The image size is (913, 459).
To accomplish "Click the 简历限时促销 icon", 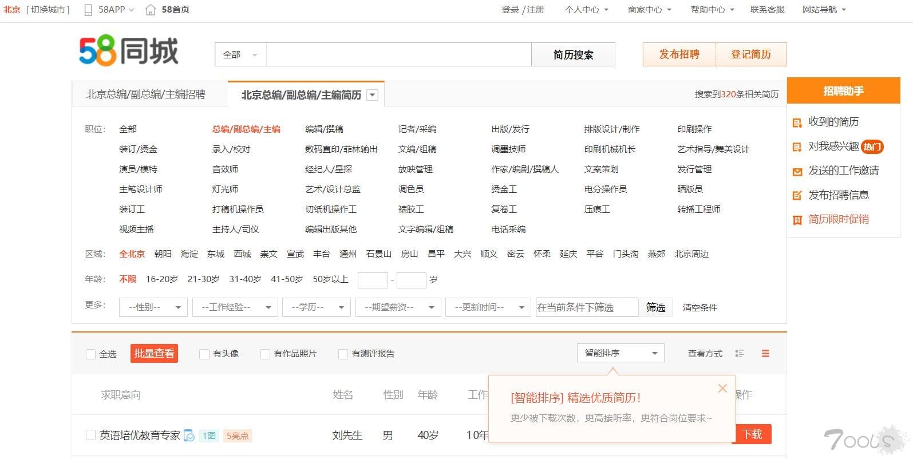I will point(797,220).
